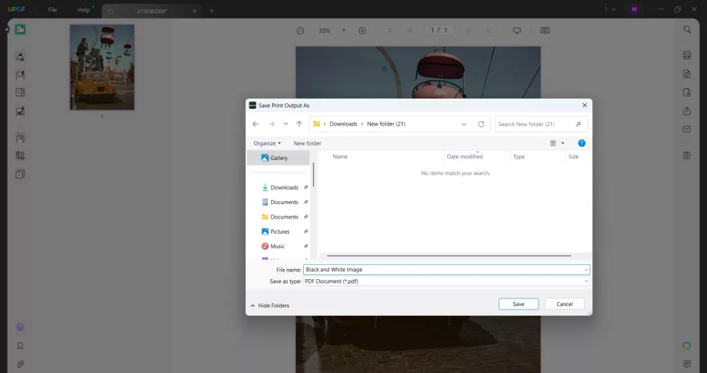The width and height of the screenshot is (707, 373).
Task: Click the zoom out minus icon
Action: (300, 30)
